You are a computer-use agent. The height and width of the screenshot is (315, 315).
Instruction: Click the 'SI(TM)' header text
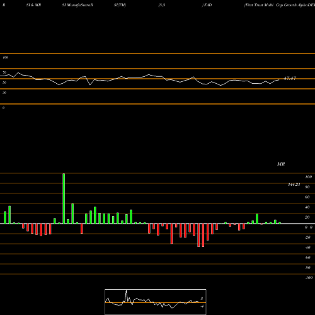point(120,5)
